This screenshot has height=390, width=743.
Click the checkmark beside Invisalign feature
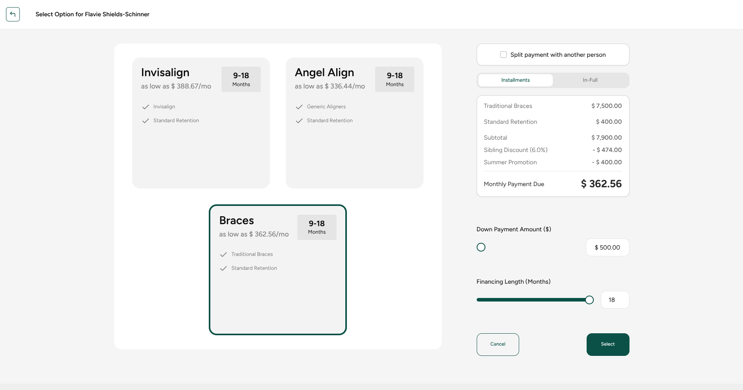coord(145,107)
